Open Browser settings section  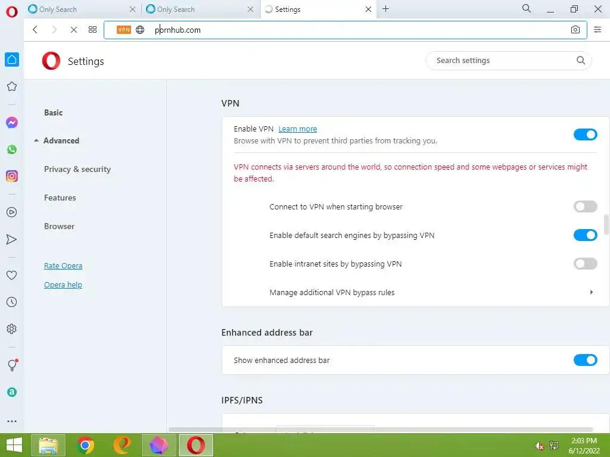tap(59, 226)
